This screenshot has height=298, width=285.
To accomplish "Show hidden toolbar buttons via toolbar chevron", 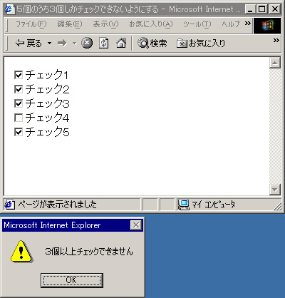I will tap(276, 41).
